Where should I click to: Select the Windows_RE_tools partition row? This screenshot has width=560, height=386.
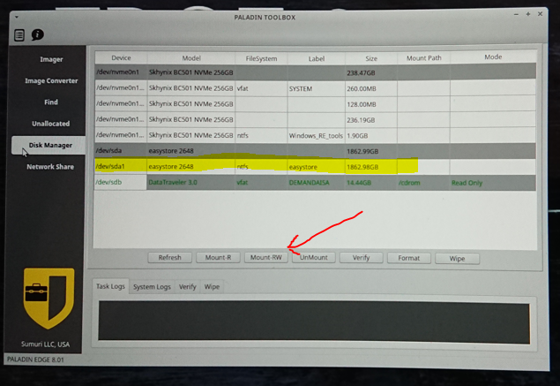(316, 135)
